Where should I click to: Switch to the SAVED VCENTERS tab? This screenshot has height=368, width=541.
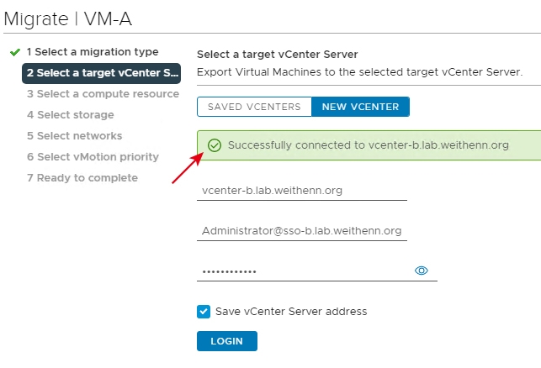coord(254,107)
